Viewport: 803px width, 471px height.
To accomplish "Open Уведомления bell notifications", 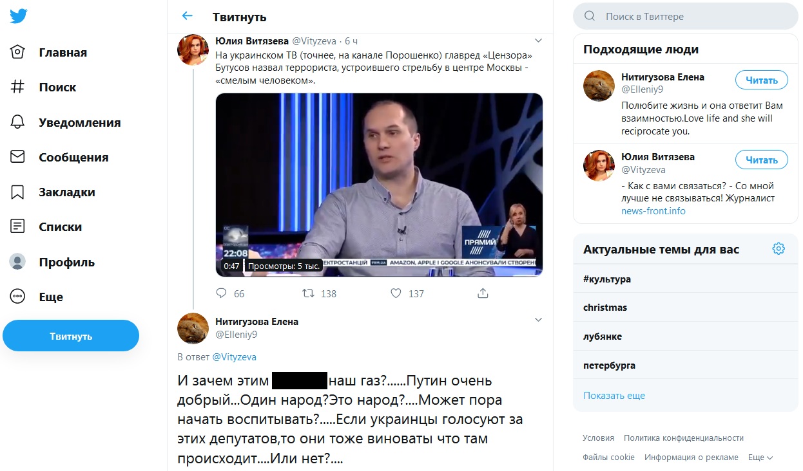I will pyautogui.click(x=18, y=122).
